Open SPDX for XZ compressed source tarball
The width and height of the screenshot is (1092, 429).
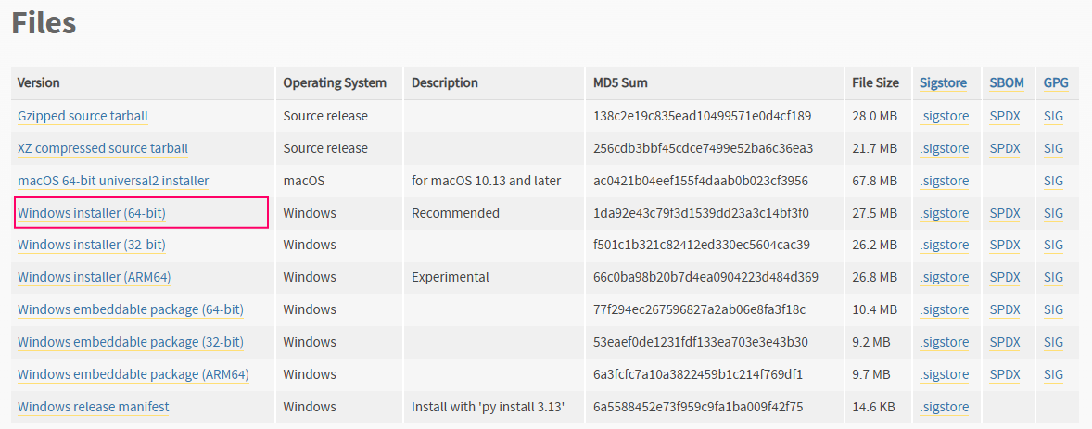coord(1005,148)
